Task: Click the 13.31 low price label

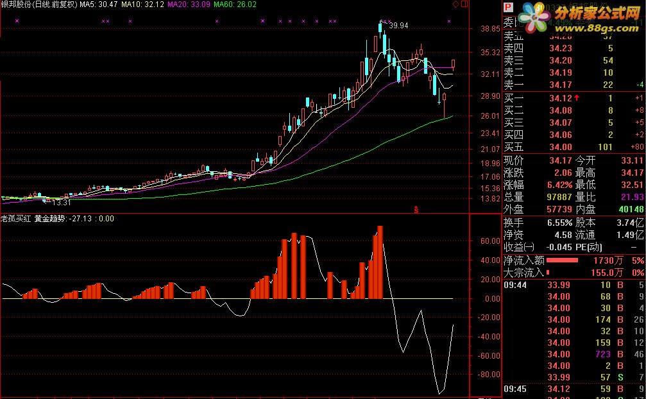Action: (62, 203)
